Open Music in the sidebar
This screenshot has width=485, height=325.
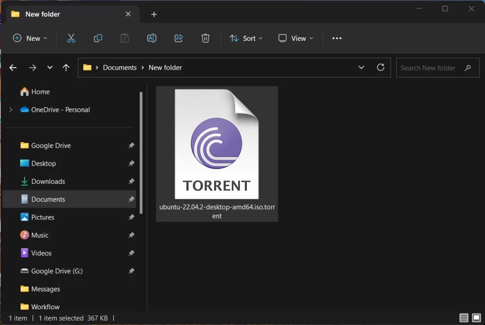coord(40,235)
